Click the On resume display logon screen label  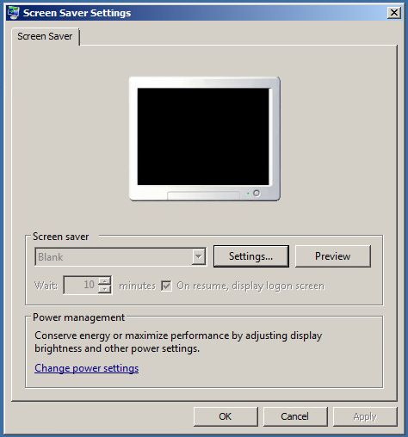point(250,286)
